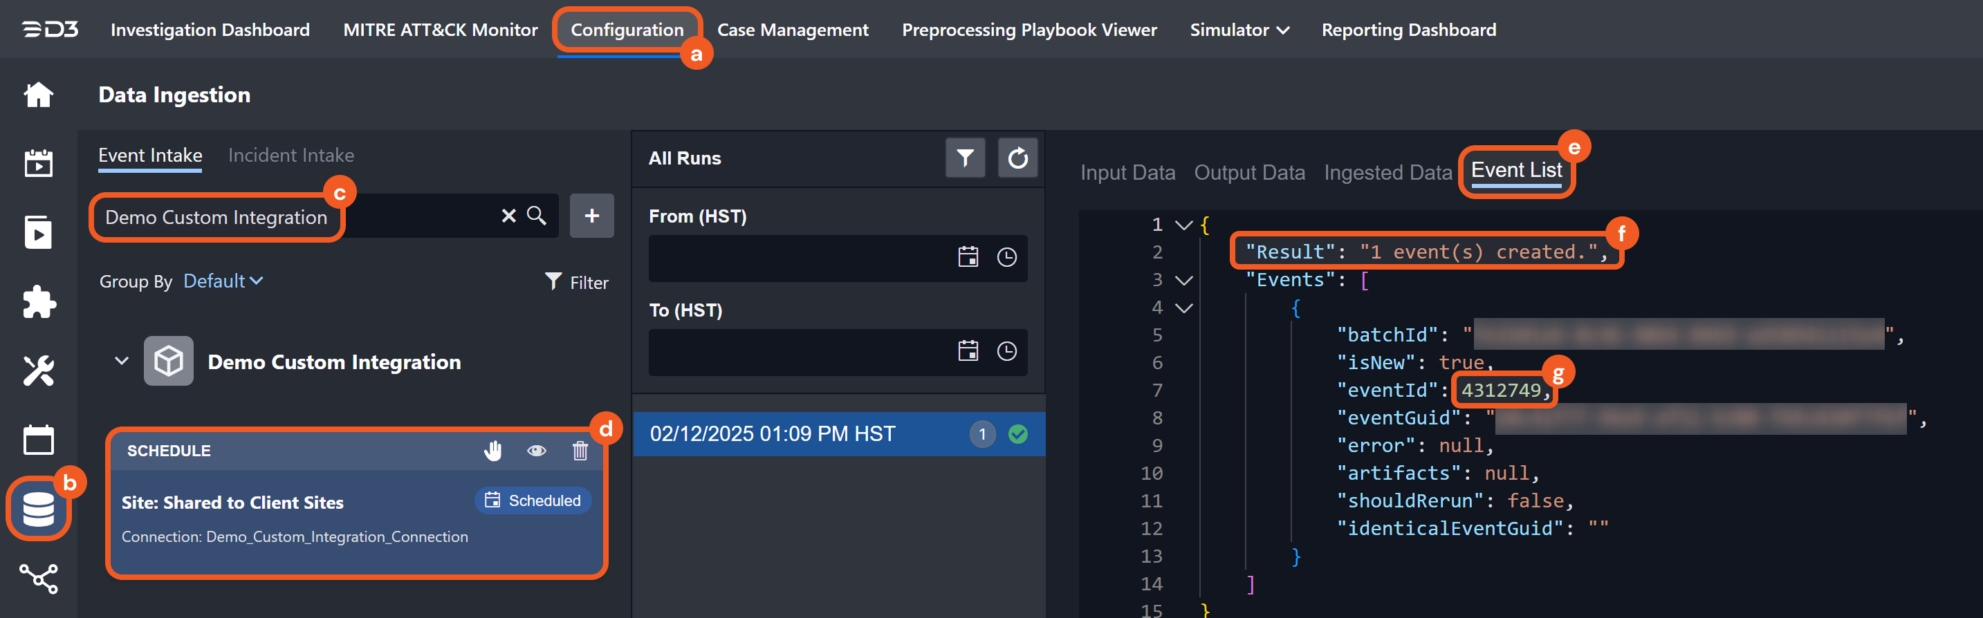Fold the Events array in JSON
The image size is (1983, 618).
(x=1184, y=280)
